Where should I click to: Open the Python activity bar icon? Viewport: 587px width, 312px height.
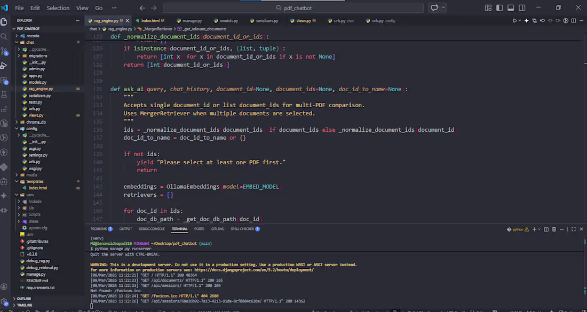coord(4,167)
